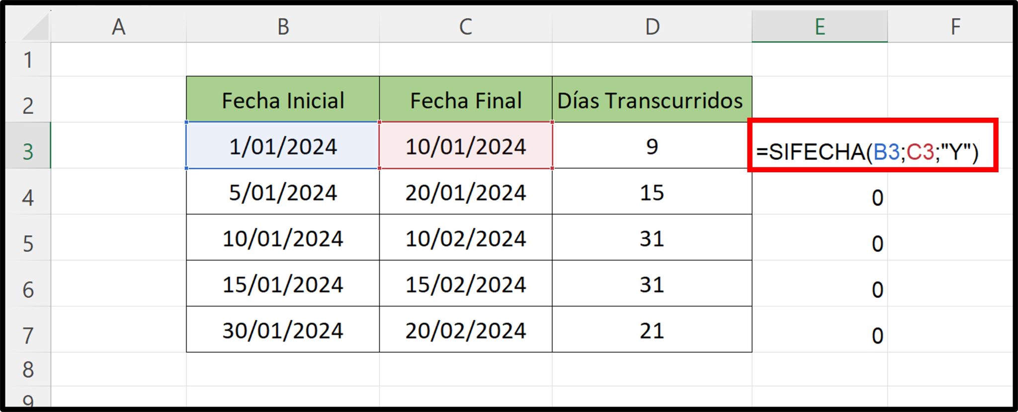This screenshot has height=412, width=1018.
Task: Select row header 7
Action: [x=27, y=330]
